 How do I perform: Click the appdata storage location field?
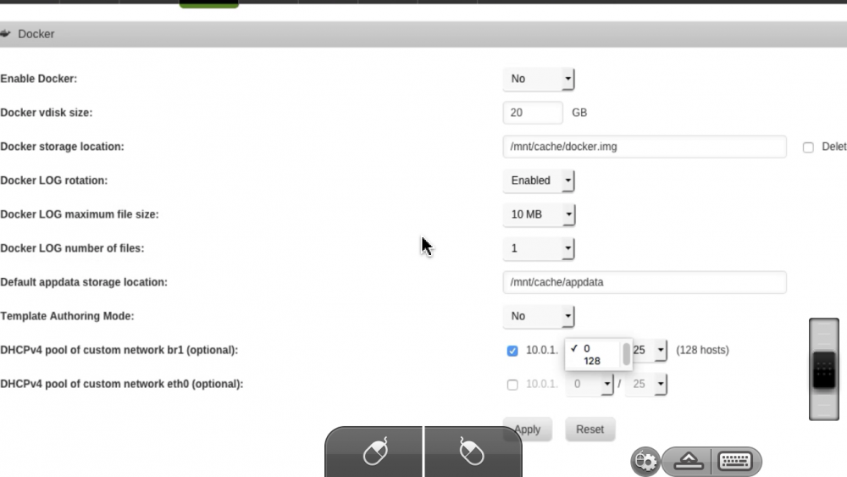[x=645, y=282]
